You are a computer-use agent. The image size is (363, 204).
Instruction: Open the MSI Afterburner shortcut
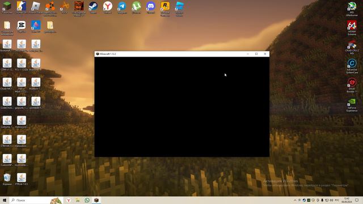[x=352, y=6]
